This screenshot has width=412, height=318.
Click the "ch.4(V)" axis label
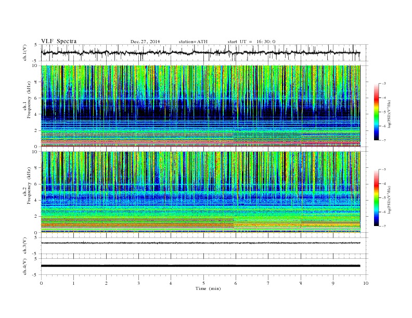[25, 267]
